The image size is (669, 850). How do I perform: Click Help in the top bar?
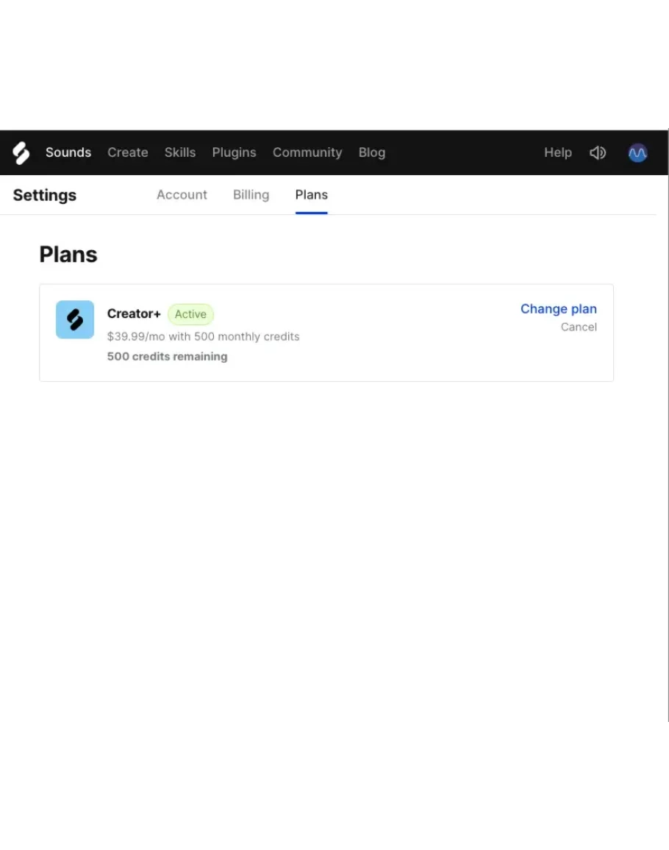[x=558, y=153]
